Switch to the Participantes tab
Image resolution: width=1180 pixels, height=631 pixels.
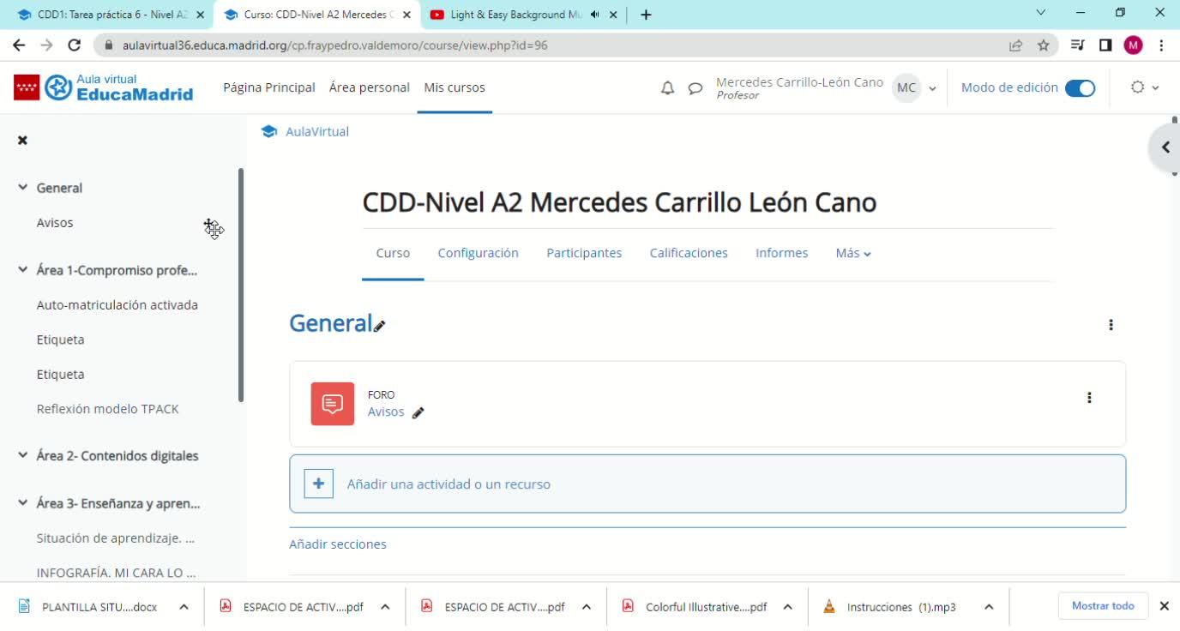point(584,253)
